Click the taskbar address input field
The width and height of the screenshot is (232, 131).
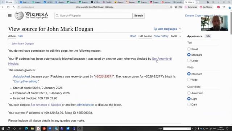click(177, 128)
